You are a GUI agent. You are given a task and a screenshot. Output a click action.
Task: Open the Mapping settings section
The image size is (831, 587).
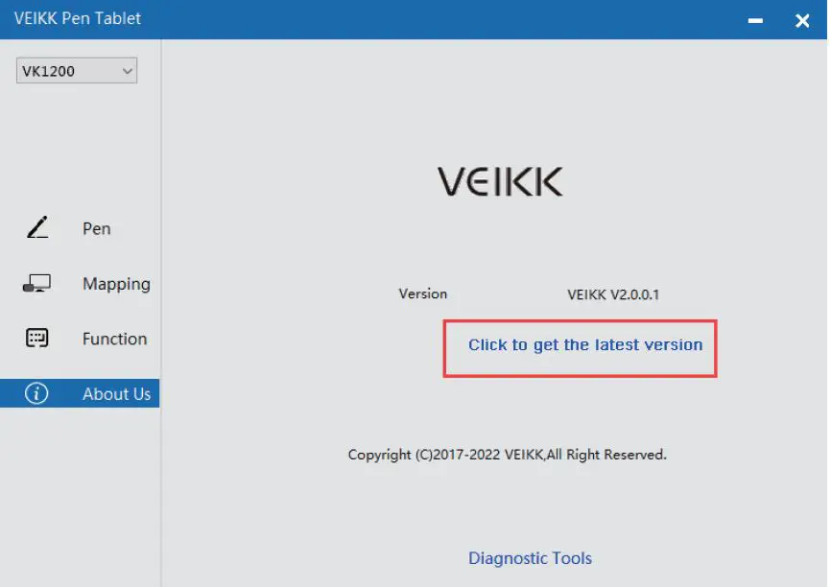coord(115,283)
